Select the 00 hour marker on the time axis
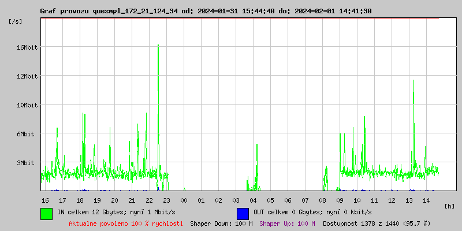The height and width of the screenshot is (231, 462). coord(184,200)
